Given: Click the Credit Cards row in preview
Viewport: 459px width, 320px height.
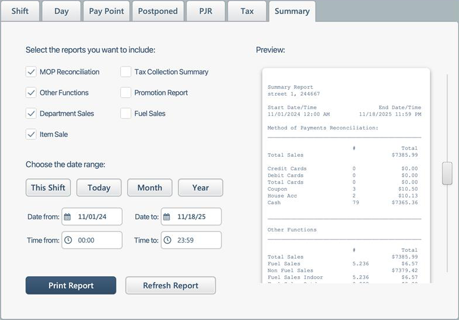Looking at the screenshot, I should coord(343,168).
